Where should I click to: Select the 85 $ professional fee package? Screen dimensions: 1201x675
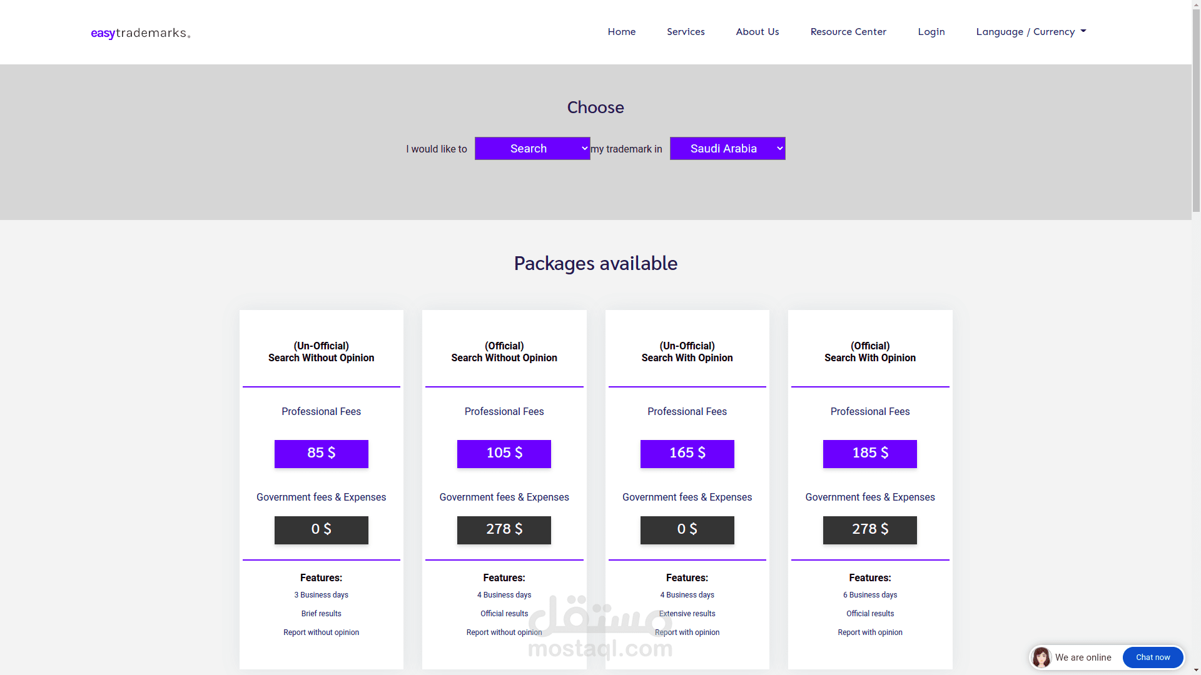321,454
